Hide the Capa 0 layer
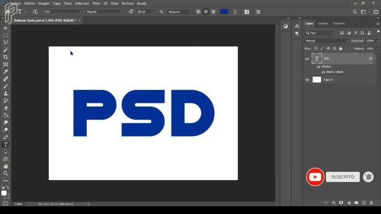This screenshot has height=214, width=381. pyautogui.click(x=307, y=80)
